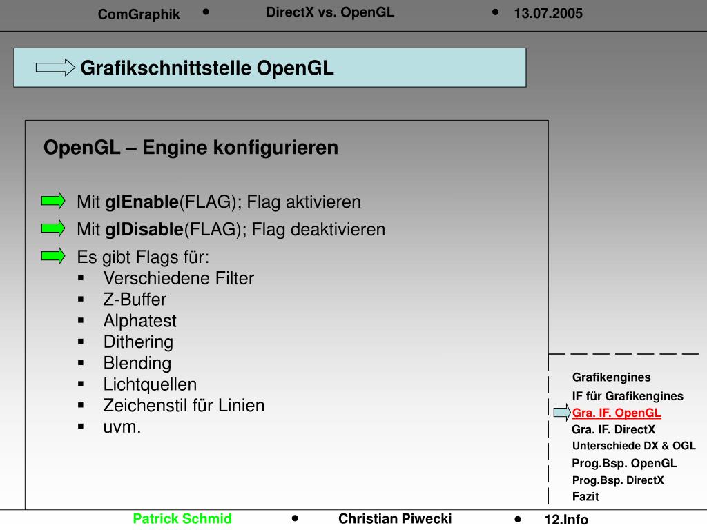Click the bullet item 'Zeichenstil für Linien'

[184, 405]
